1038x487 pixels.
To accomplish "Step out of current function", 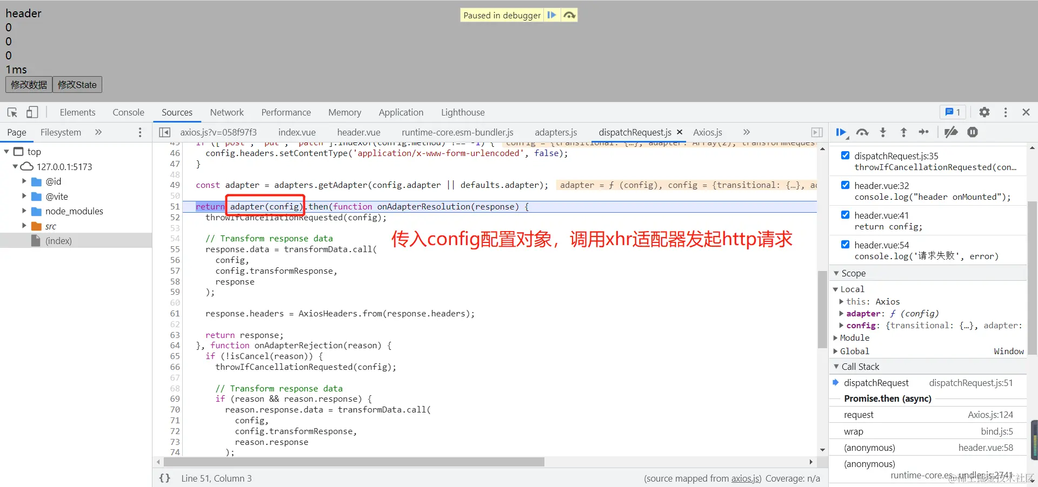I will [903, 132].
